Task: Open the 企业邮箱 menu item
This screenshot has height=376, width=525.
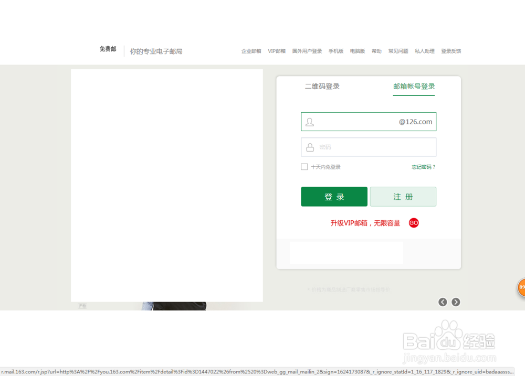Action: tap(250, 51)
